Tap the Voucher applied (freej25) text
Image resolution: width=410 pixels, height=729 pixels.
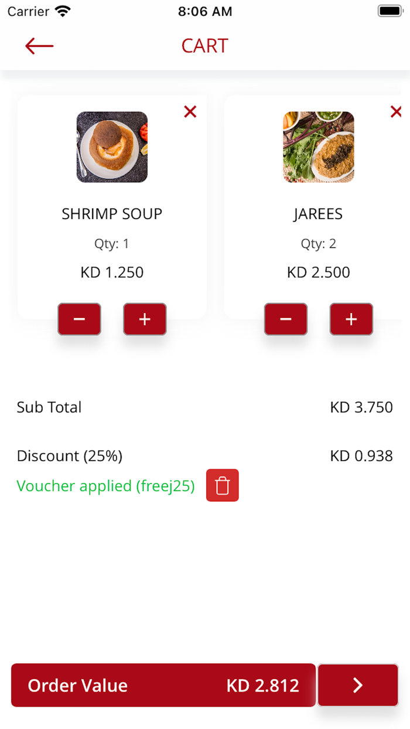pos(105,486)
